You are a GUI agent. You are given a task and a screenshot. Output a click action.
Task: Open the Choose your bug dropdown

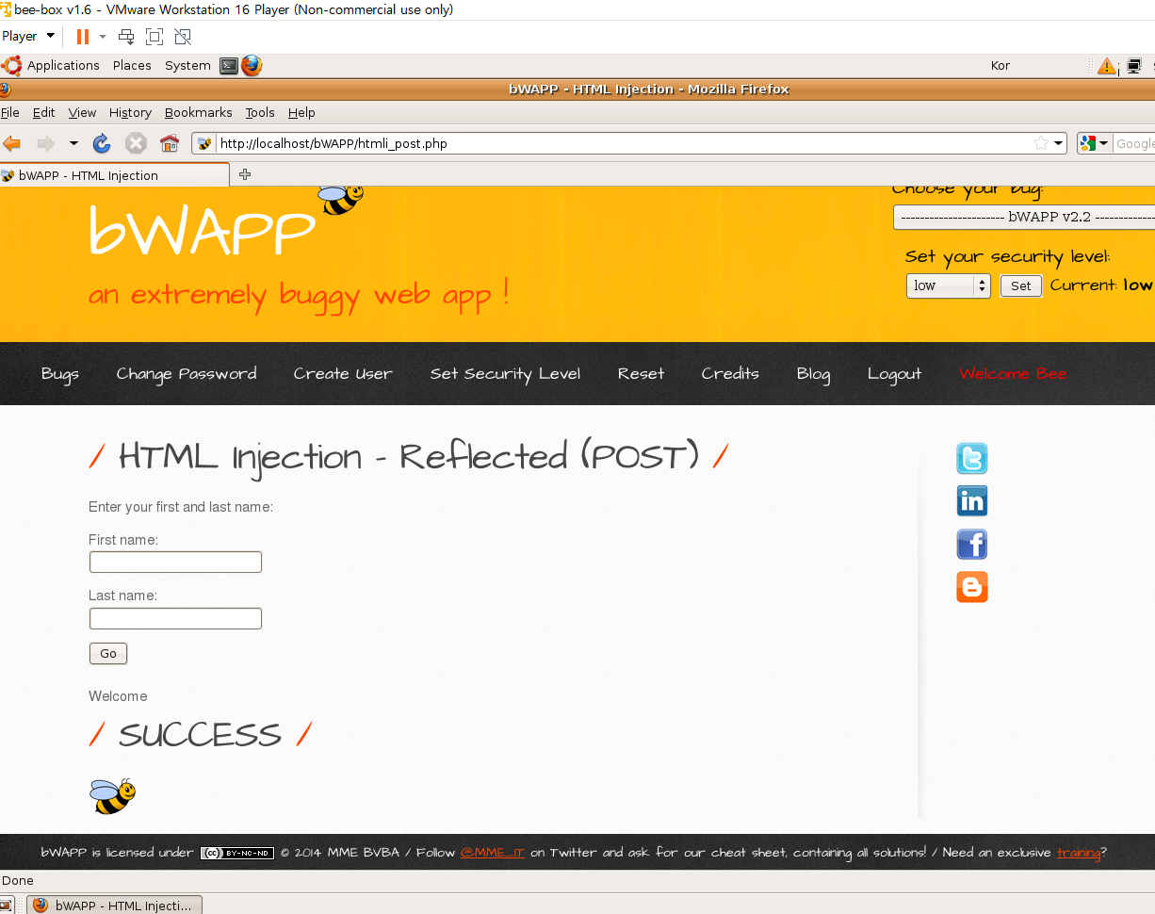(1024, 217)
